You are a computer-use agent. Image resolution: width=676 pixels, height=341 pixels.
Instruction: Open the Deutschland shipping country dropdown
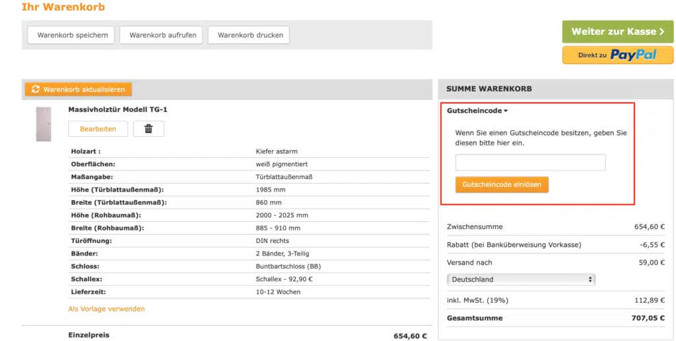[522, 280]
